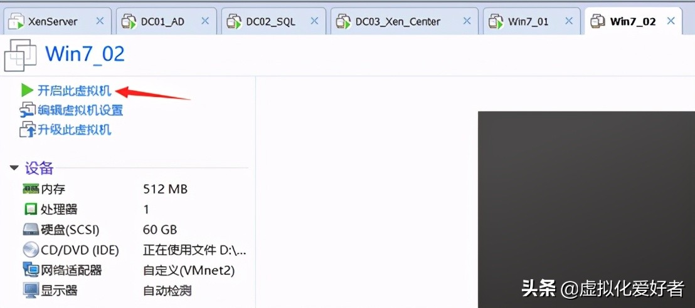The height and width of the screenshot is (308, 695).
Task: Click the DC01_AD tab VM icon
Action: 129,21
